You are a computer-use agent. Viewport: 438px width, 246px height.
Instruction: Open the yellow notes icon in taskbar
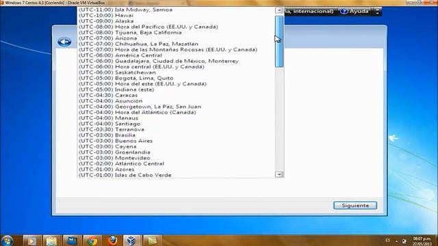pos(152,241)
